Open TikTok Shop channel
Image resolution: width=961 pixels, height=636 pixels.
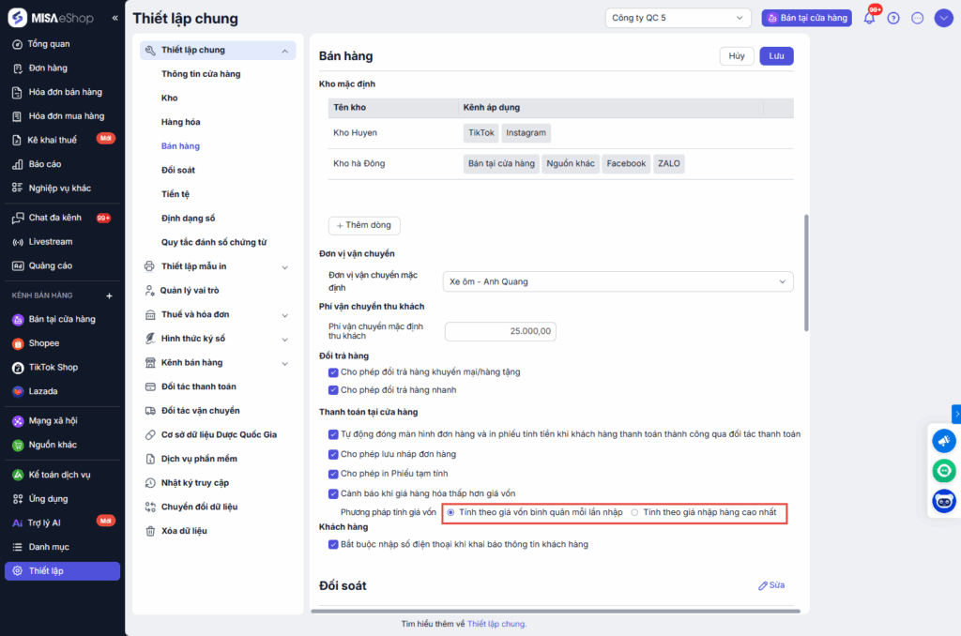[53, 367]
